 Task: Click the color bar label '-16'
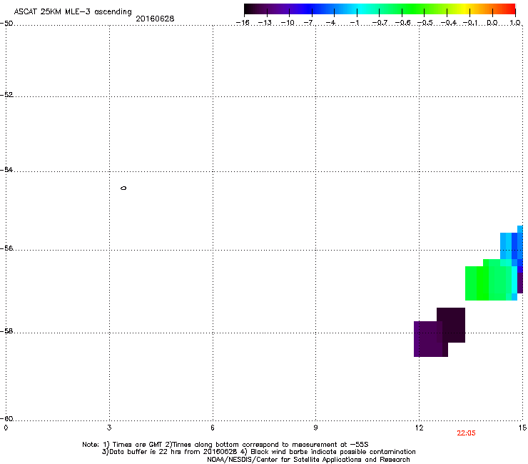[243, 23]
